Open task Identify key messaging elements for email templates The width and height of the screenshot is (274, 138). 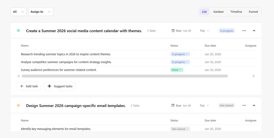56,129
